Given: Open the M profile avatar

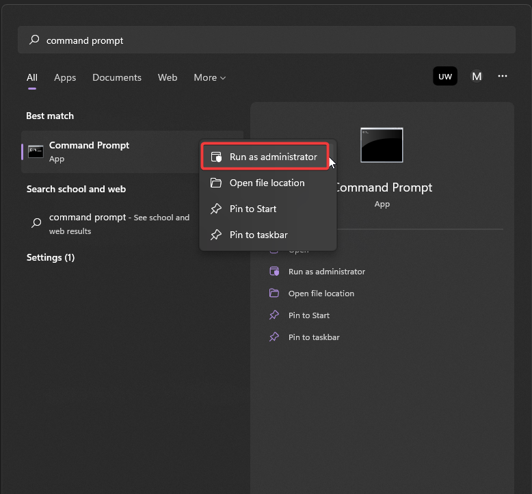Looking at the screenshot, I should coord(477,76).
